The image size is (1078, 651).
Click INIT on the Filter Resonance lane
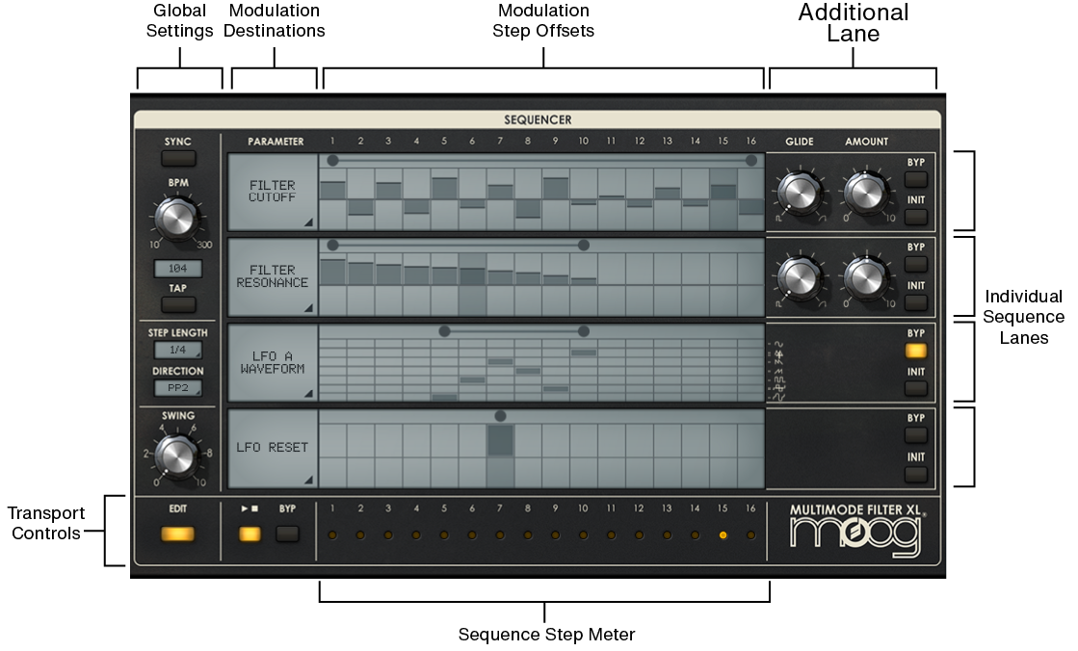click(916, 303)
